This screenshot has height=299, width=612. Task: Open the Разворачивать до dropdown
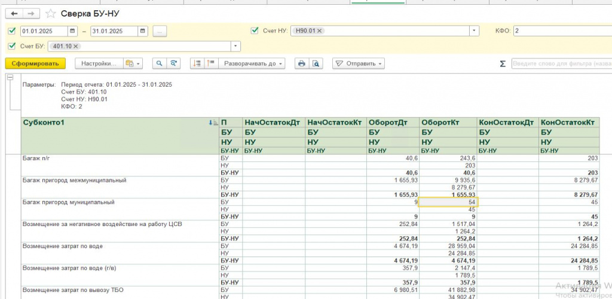(x=250, y=63)
